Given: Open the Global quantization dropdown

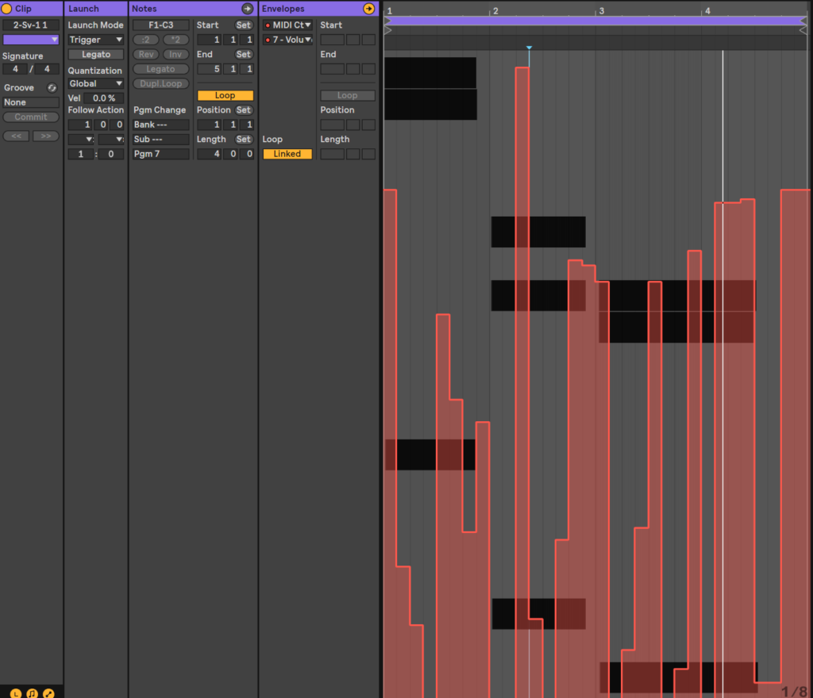Looking at the screenshot, I should pos(96,83).
